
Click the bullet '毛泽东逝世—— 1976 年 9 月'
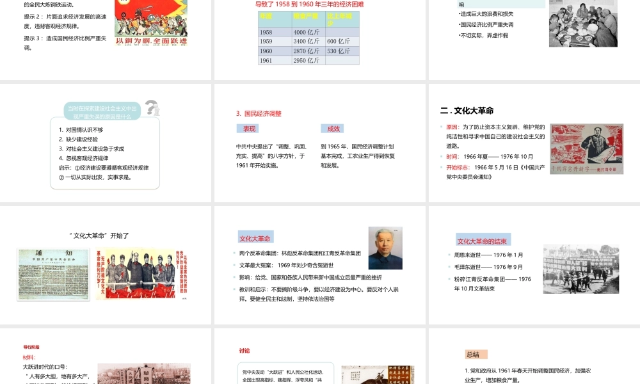click(x=488, y=268)
